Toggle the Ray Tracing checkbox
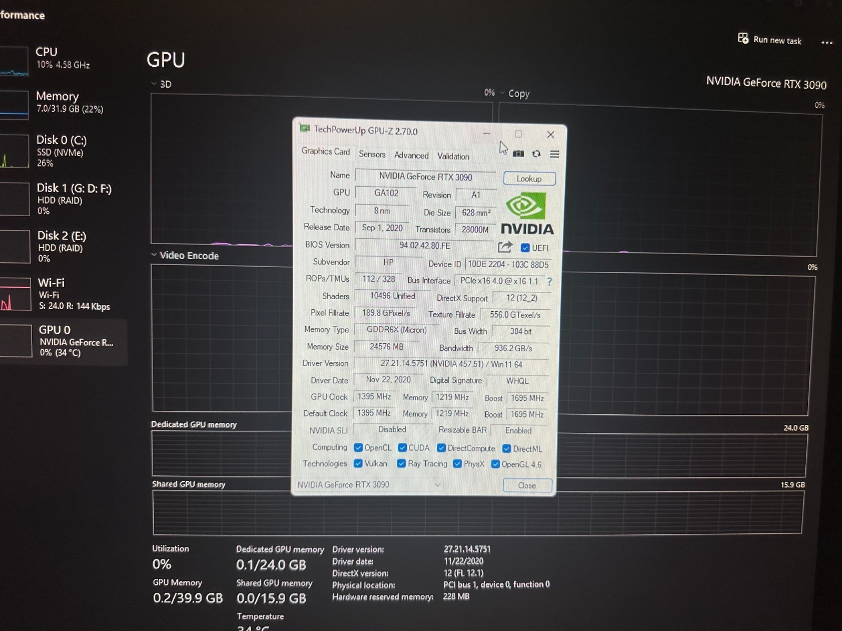842x631 pixels. coord(401,463)
